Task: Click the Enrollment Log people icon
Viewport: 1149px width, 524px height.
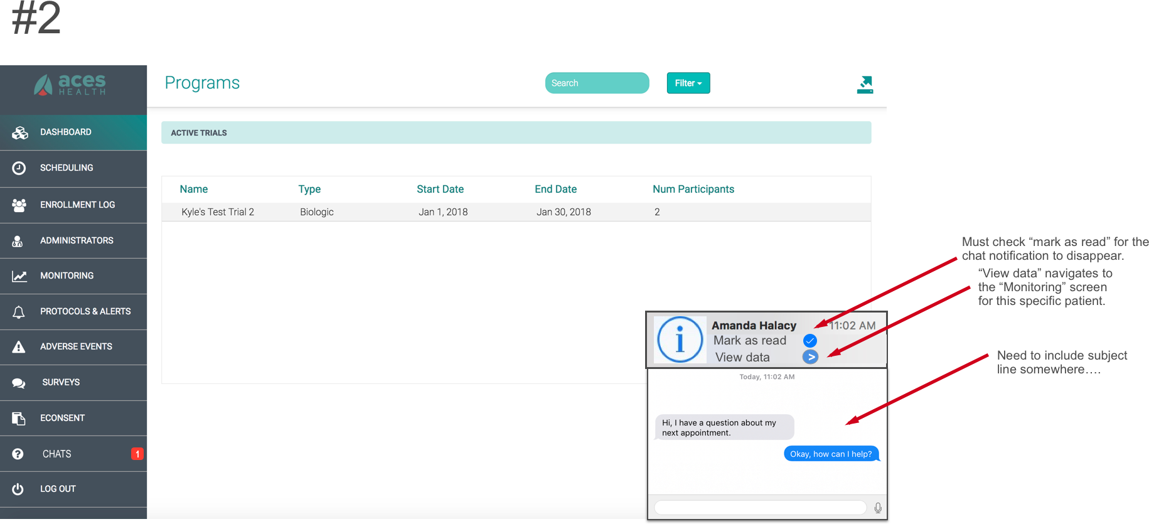Action: point(19,205)
